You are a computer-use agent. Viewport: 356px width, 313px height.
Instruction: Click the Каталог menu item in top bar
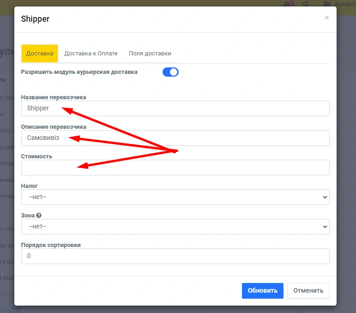(344, 4)
